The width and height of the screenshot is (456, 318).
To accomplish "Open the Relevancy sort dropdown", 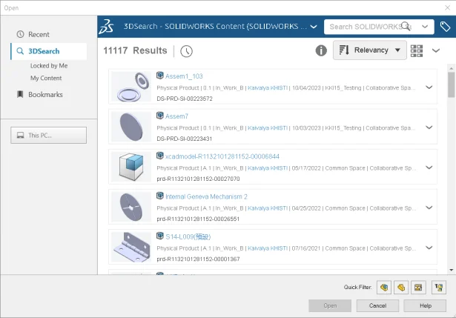I will [370, 50].
